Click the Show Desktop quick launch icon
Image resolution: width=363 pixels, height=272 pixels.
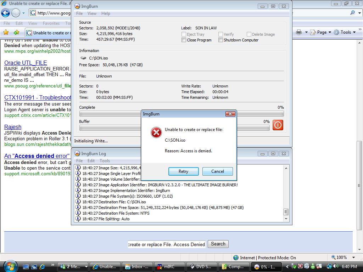coord(26,267)
